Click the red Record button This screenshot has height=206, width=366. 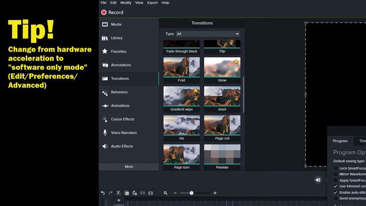click(x=112, y=13)
